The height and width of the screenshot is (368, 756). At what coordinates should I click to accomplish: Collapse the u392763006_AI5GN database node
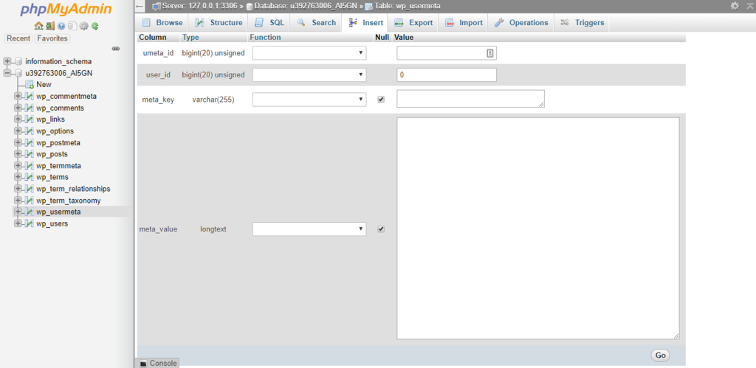click(x=7, y=73)
